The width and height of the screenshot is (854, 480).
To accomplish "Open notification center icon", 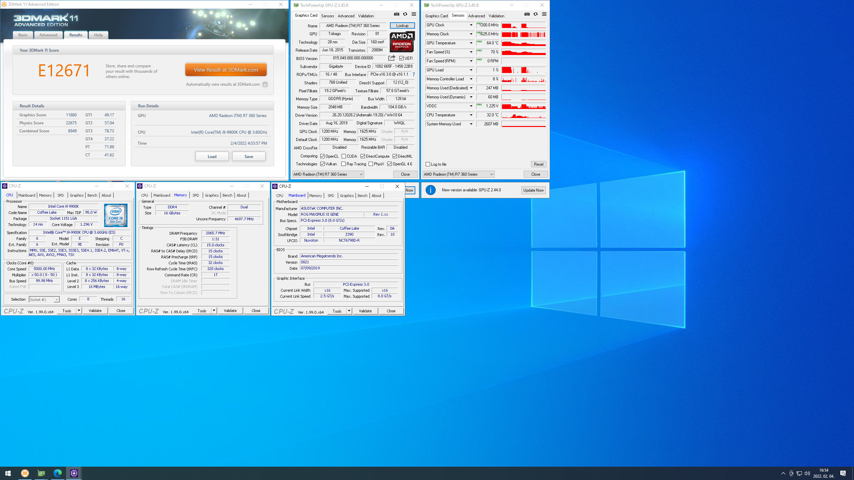I will click(x=843, y=473).
